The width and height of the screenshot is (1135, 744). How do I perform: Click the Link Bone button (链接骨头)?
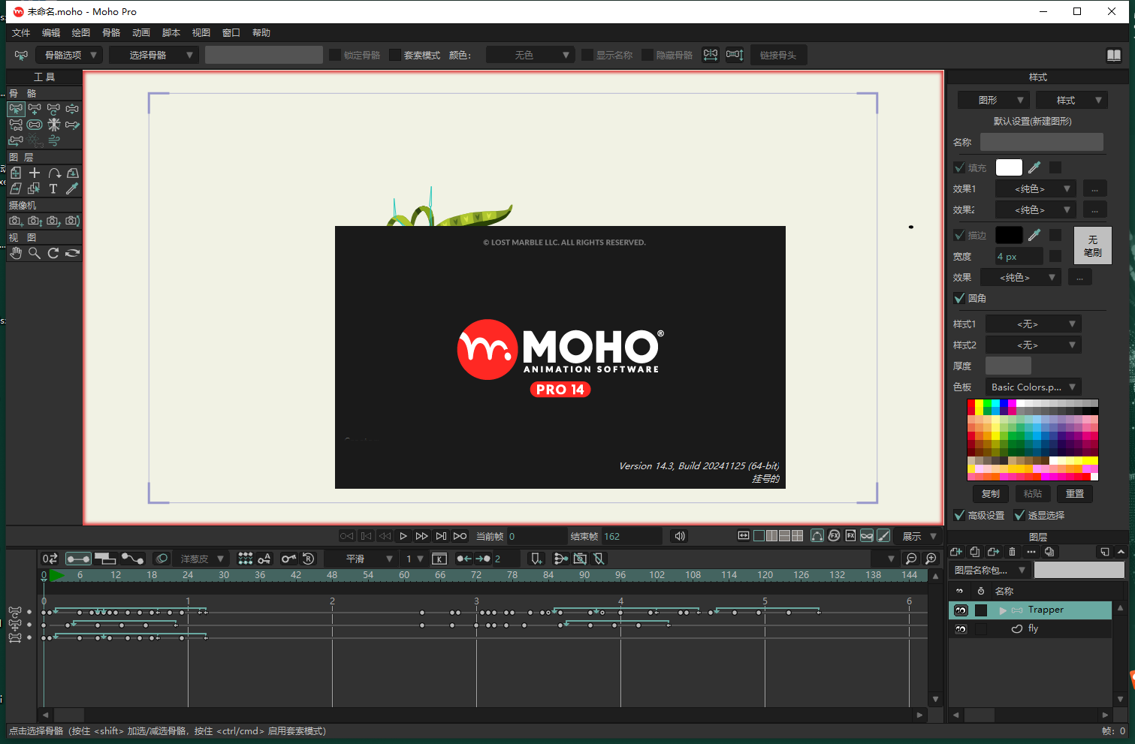coord(778,55)
